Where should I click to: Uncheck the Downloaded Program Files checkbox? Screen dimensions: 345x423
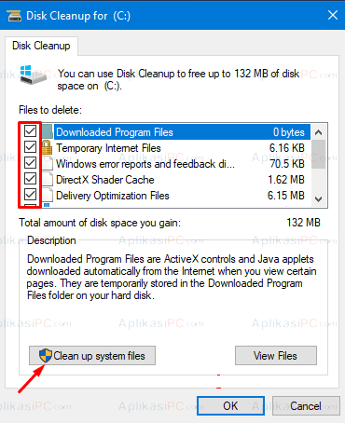(30, 131)
